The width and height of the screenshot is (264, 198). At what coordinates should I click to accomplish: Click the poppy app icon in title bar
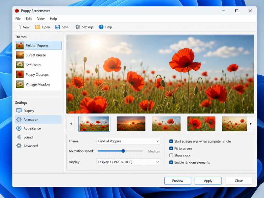pyautogui.click(x=17, y=11)
